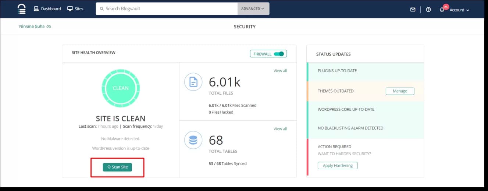
Task: Open the Sites menu item
Action: tap(75, 9)
